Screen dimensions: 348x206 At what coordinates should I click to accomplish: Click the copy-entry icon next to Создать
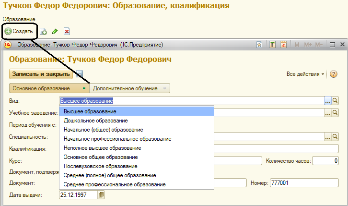click(43, 32)
